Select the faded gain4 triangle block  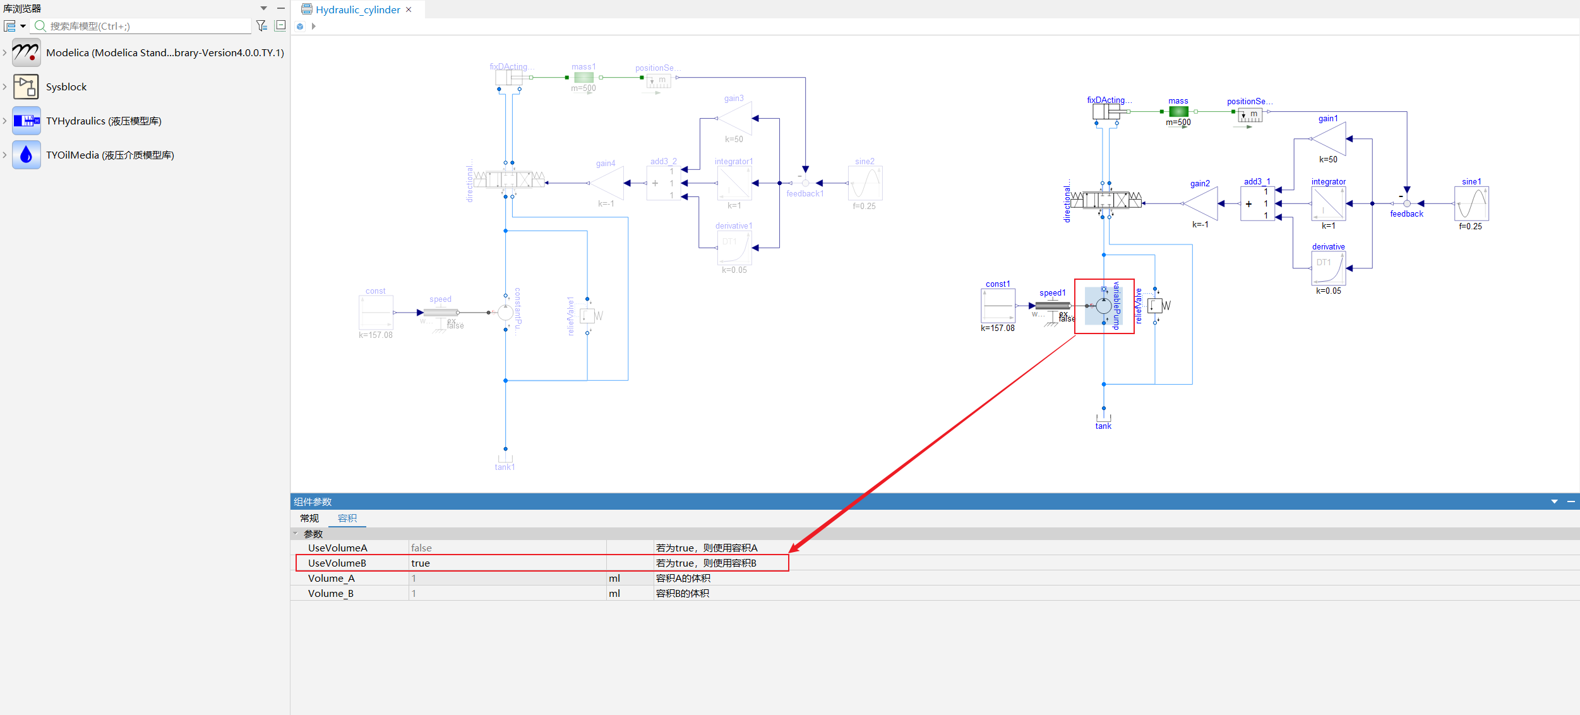click(606, 183)
